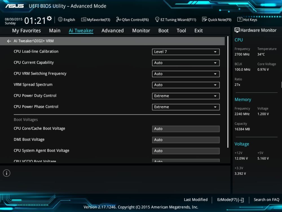Open Quick Note(F9) notepad icon
This screenshot has height=212, width=282.
point(204,19)
